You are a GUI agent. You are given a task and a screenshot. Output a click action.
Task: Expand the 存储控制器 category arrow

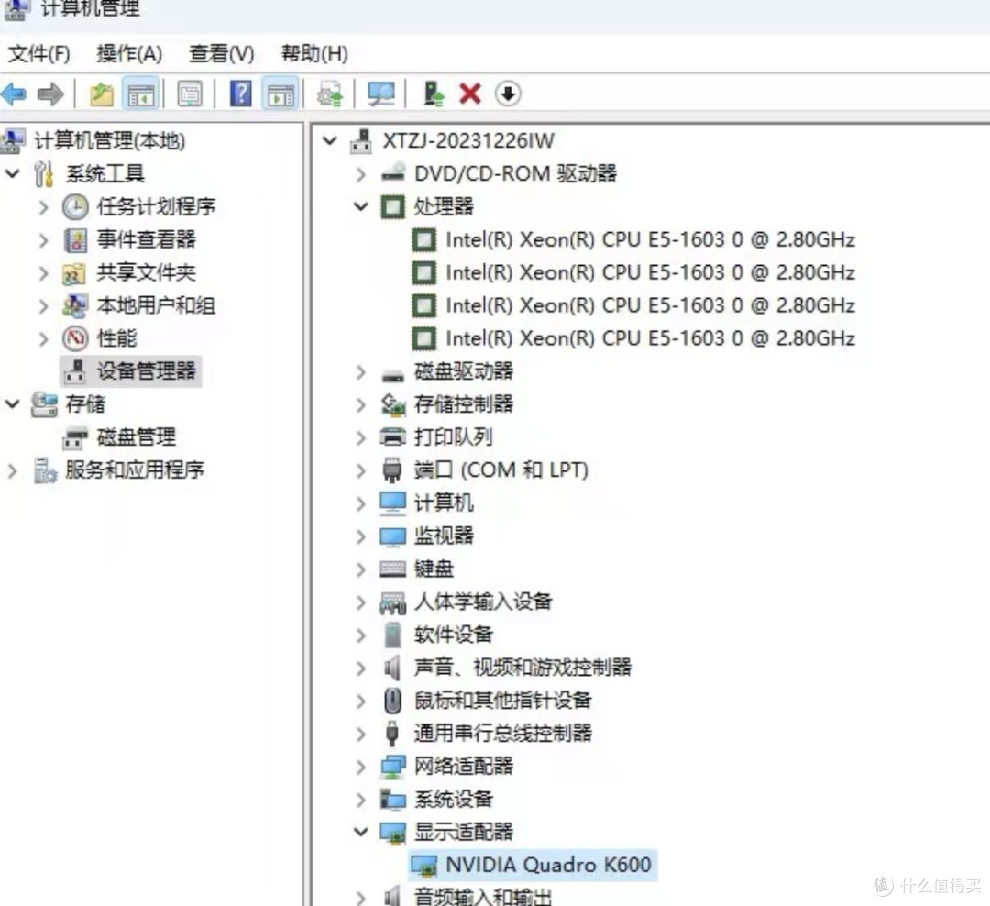click(360, 404)
